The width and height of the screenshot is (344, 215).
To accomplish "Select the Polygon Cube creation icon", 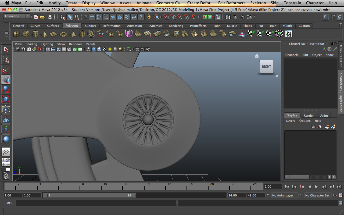I will click(x=26, y=34).
